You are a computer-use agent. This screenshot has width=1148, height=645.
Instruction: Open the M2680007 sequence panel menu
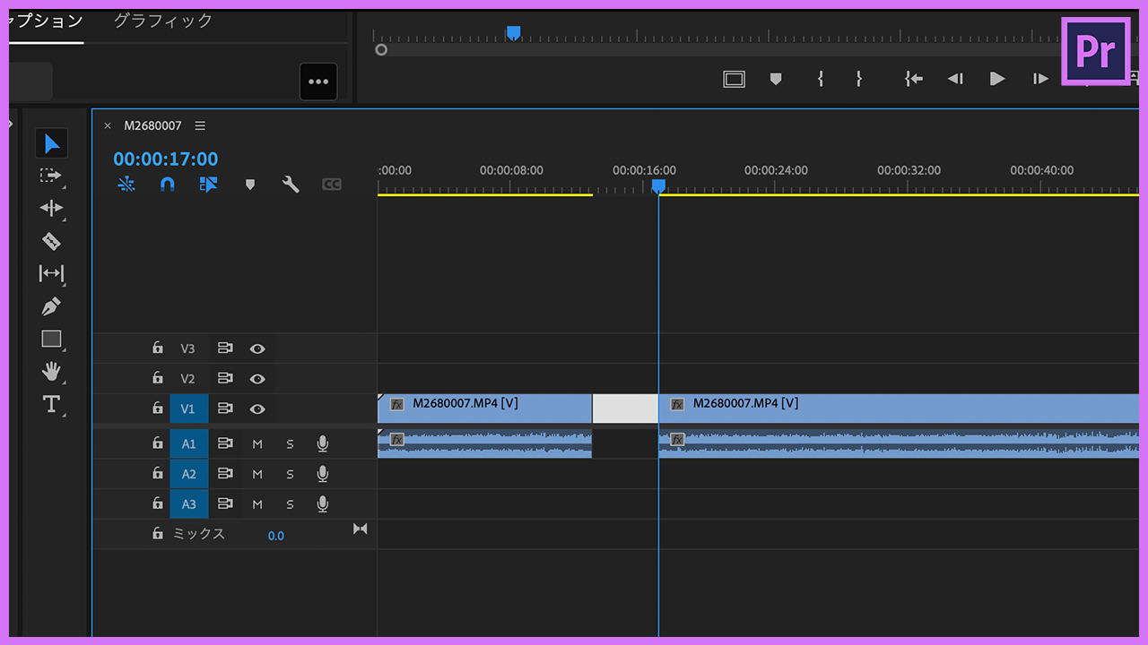(200, 125)
